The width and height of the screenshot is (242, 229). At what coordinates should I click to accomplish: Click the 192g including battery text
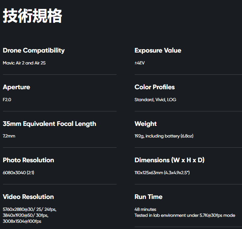(x=164, y=136)
